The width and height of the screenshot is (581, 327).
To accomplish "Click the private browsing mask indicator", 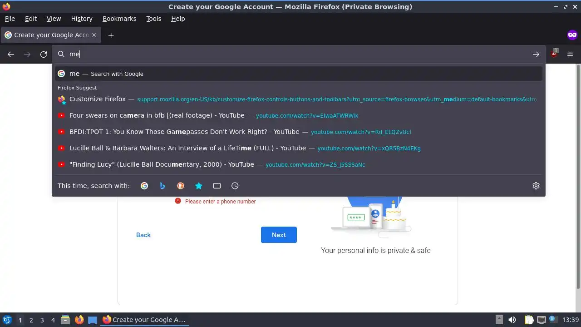I will point(572,35).
